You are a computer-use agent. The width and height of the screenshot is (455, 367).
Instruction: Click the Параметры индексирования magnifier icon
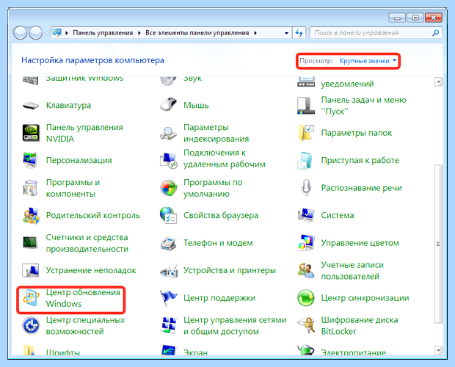point(168,133)
